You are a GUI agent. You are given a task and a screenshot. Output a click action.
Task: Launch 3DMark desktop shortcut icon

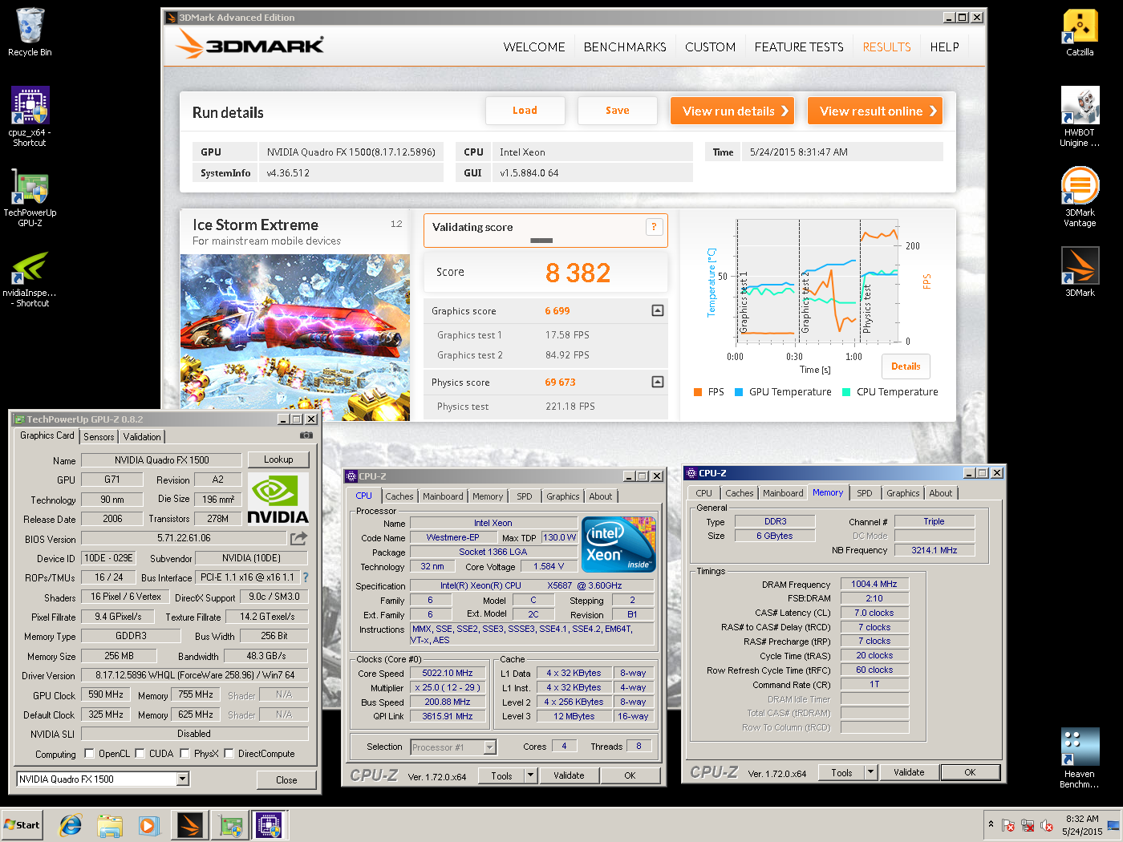click(1080, 271)
